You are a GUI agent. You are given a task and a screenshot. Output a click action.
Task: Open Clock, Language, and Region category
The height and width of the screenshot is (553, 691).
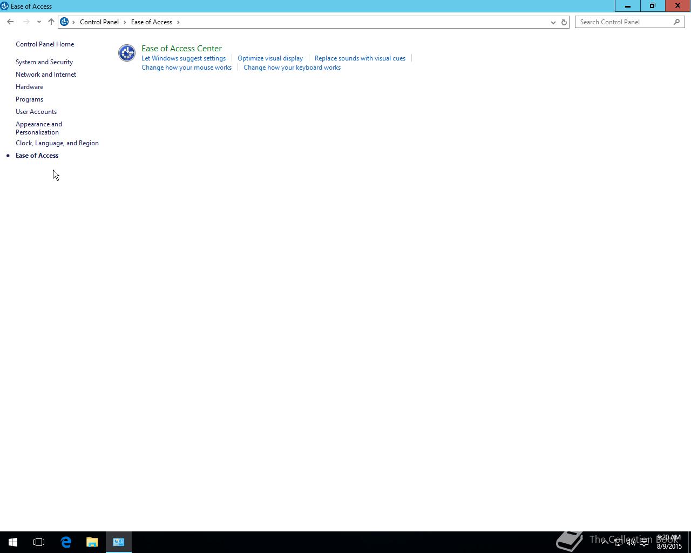57,143
